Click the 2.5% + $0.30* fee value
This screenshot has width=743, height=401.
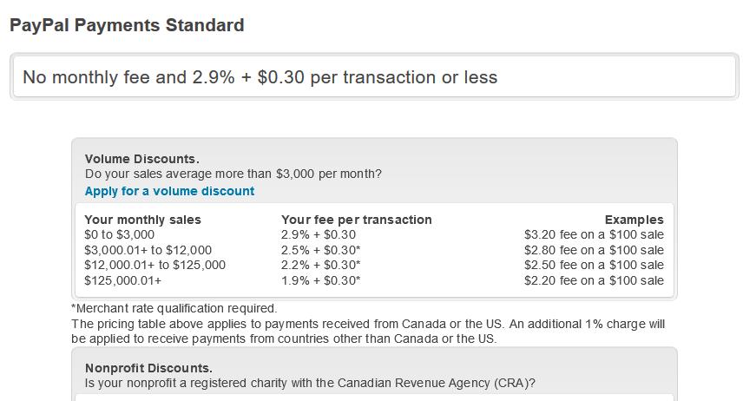(x=321, y=250)
